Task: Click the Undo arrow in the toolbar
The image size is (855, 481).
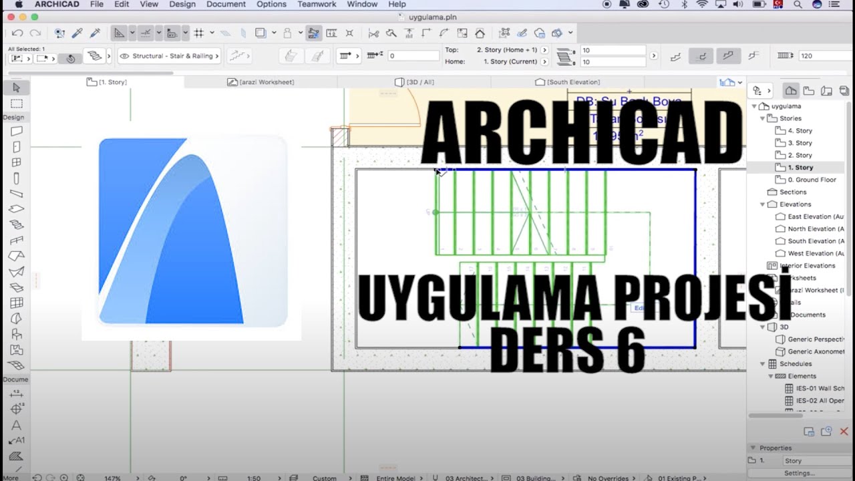Action: tap(17, 33)
